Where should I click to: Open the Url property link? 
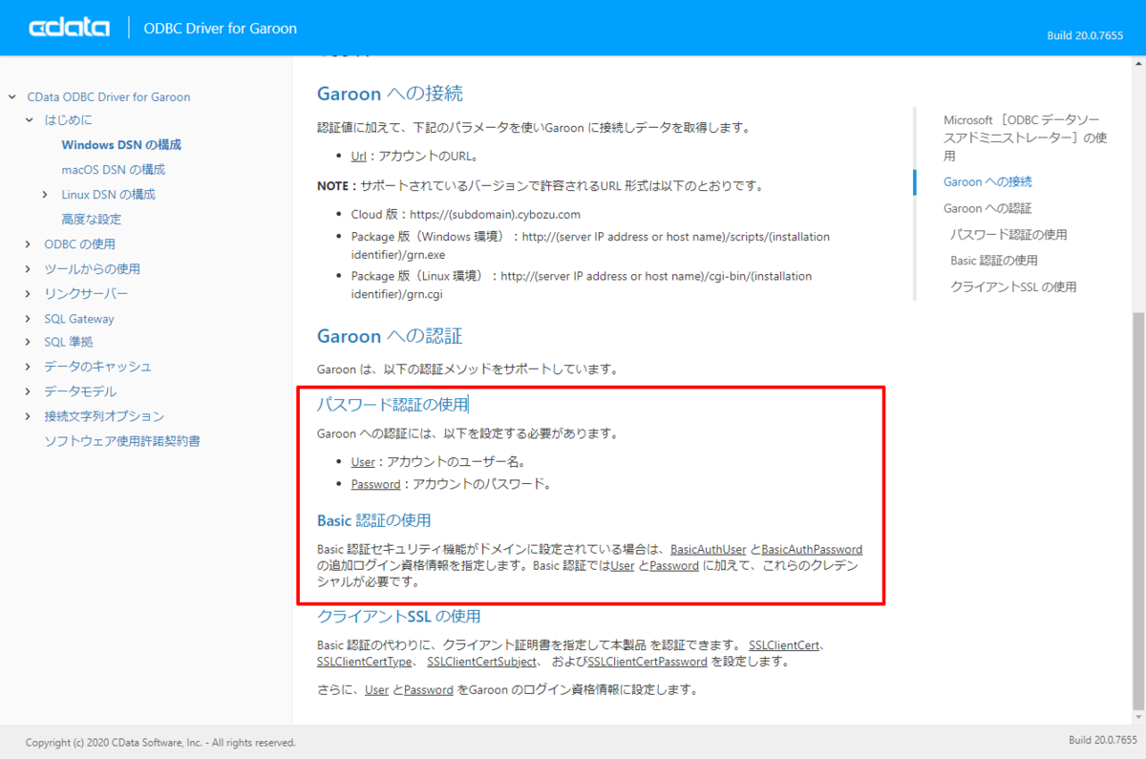coord(359,157)
